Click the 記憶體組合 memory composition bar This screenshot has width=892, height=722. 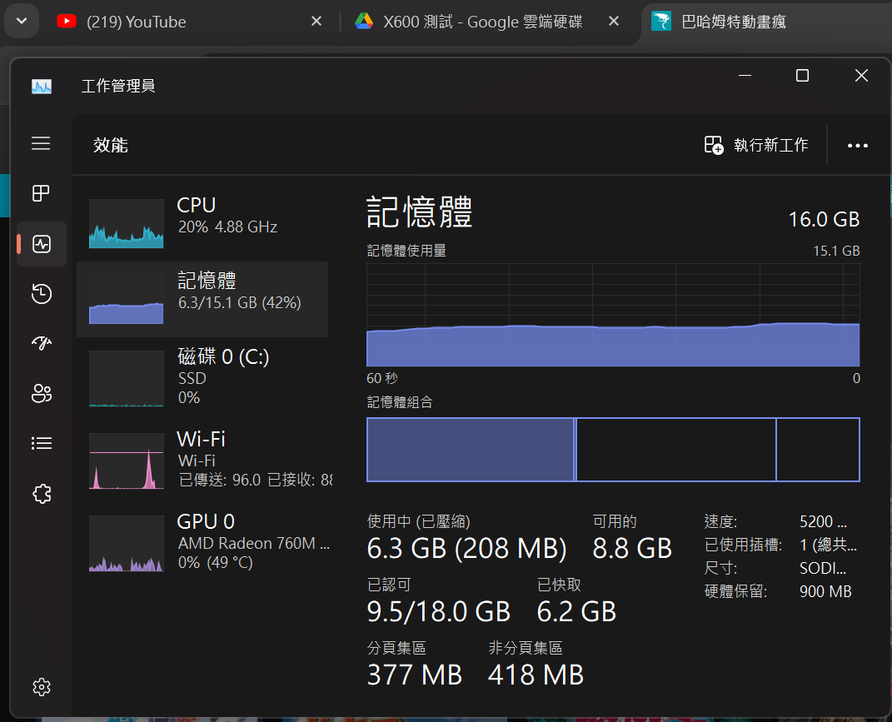coord(613,450)
